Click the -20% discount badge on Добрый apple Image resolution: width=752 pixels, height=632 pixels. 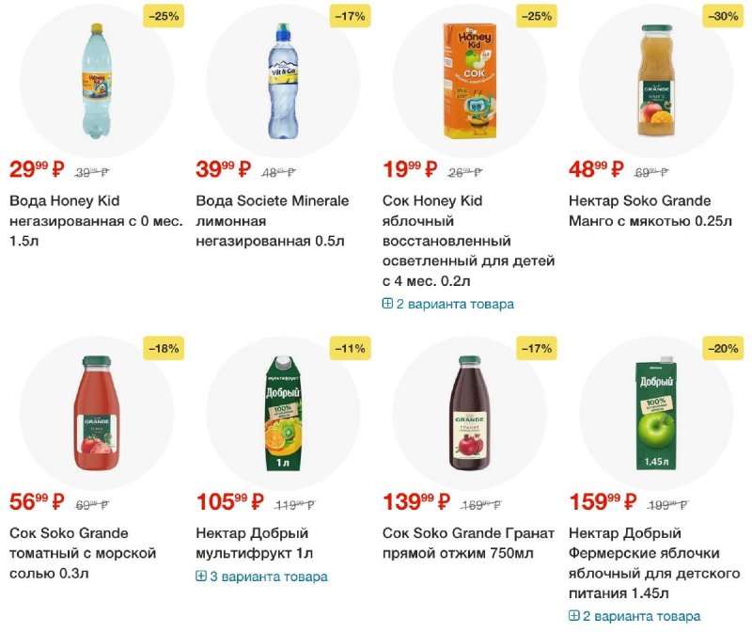coord(723,348)
